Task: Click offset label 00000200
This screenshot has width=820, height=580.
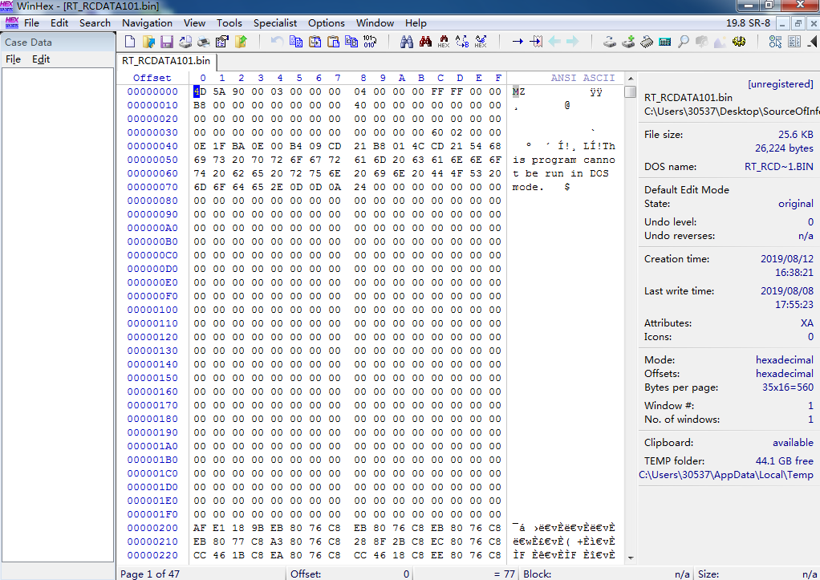Action: [152, 528]
